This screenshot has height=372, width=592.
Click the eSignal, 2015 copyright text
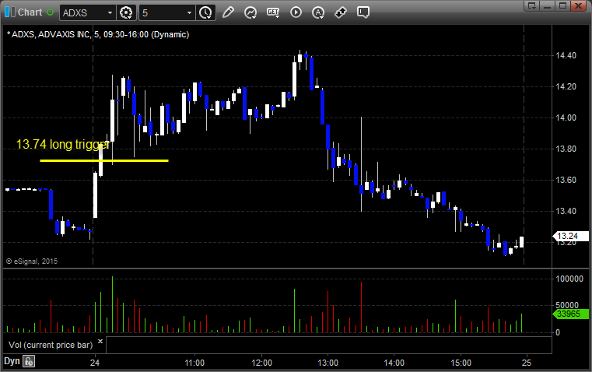click(32, 261)
